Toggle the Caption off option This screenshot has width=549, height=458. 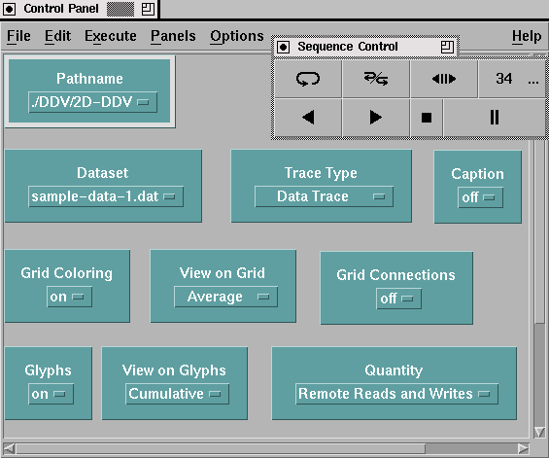coord(480,197)
